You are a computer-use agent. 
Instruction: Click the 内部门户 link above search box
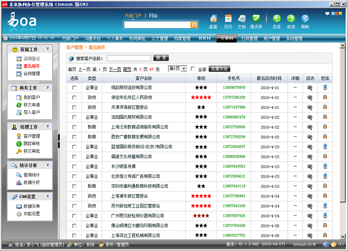133,15
